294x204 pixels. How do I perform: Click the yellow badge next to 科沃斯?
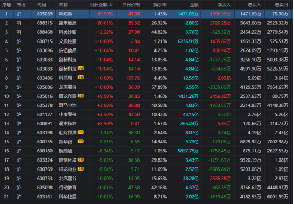pyautogui.click(x=81, y=78)
